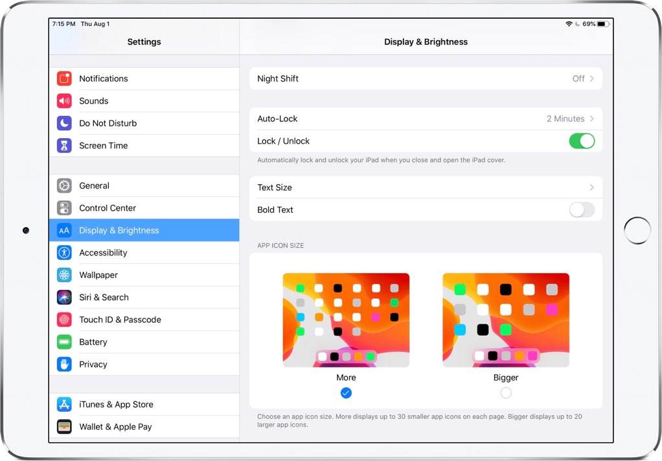Select the Bigger app icon size option
The height and width of the screenshot is (461, 662).
(x=505, y=393)
